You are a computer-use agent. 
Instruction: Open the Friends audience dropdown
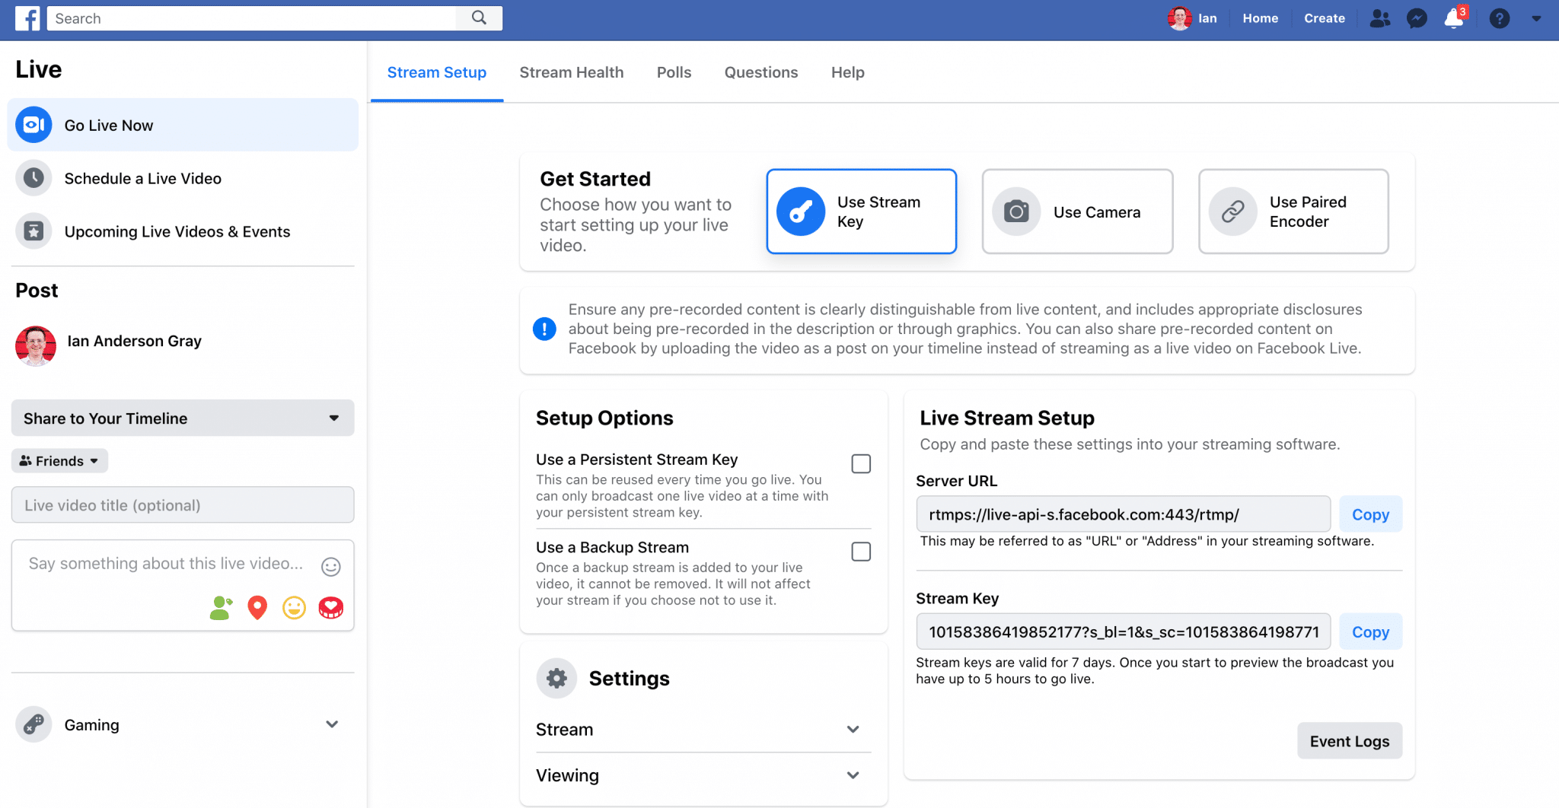(x=59, y=460)
